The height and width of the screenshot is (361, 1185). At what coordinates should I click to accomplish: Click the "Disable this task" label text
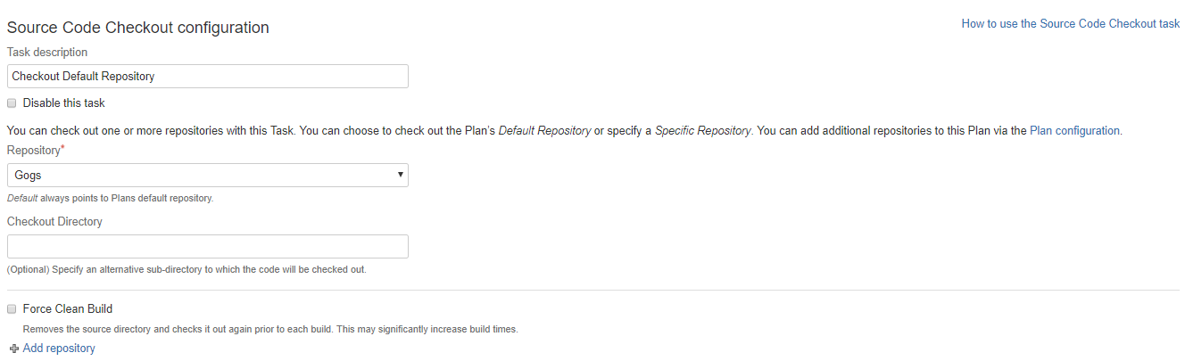pos(64,103)
